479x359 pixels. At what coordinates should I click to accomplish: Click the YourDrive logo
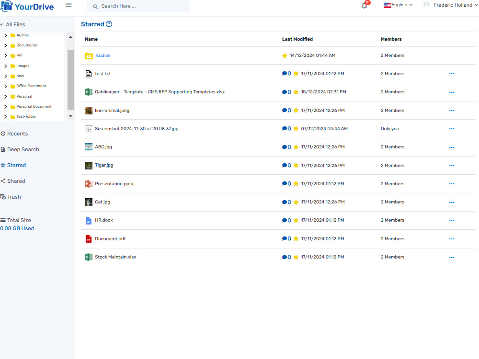click(27, 6)
